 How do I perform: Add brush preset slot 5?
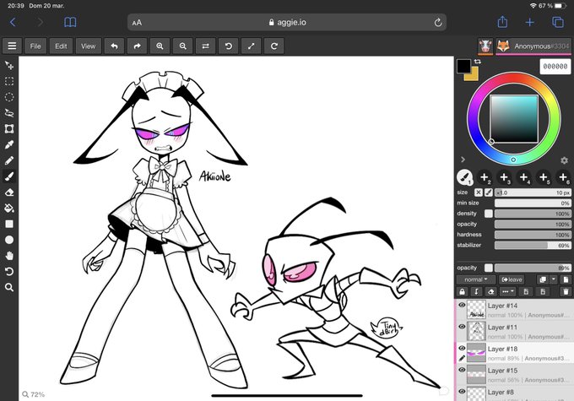[544, 177]
